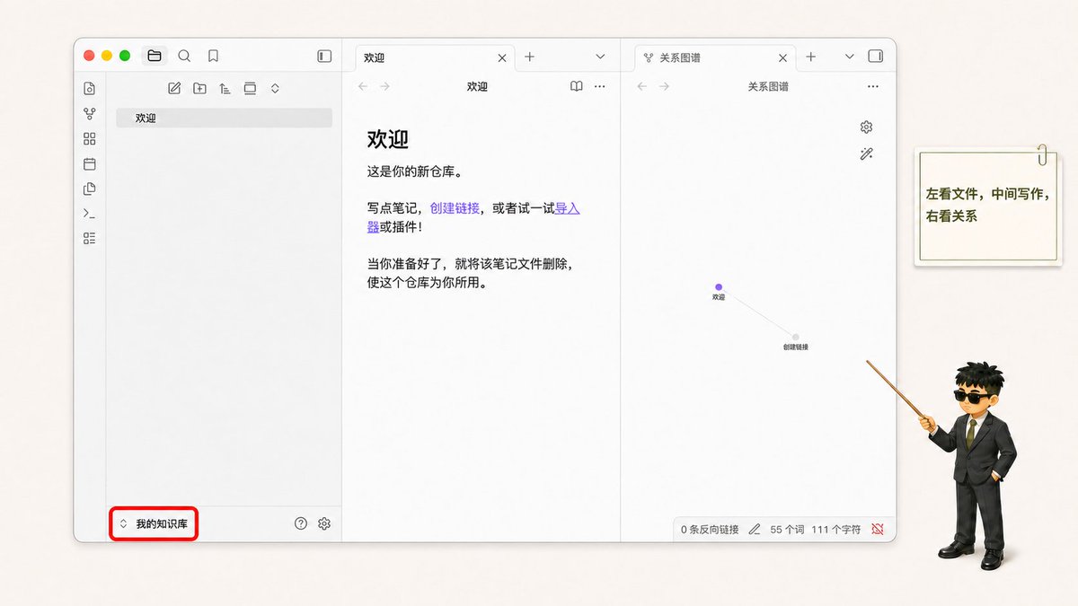Open help circle icon near vault name
The image size is (1078, 606).
click(x=301, y=523)
